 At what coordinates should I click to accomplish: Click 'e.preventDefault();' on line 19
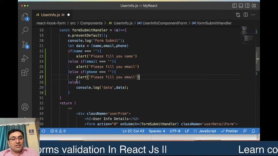[87, 36]
